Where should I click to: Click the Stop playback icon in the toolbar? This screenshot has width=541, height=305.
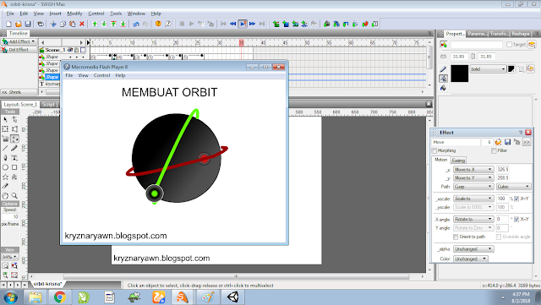click(182, 24)
